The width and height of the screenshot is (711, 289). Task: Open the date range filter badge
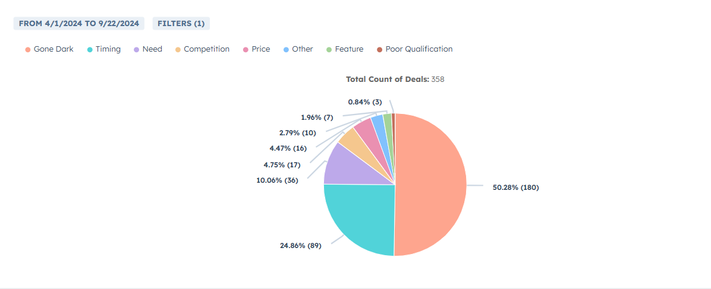point(79,23)
